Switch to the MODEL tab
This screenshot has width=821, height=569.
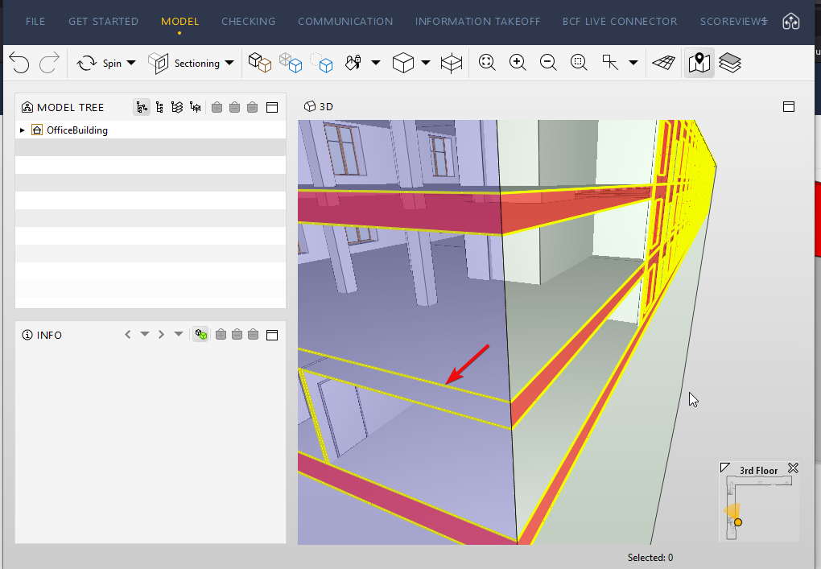179,22
